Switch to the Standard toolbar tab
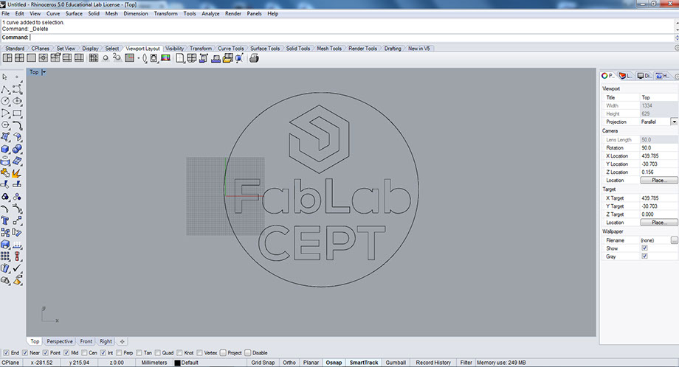679x367 pixels. point(15,49)
